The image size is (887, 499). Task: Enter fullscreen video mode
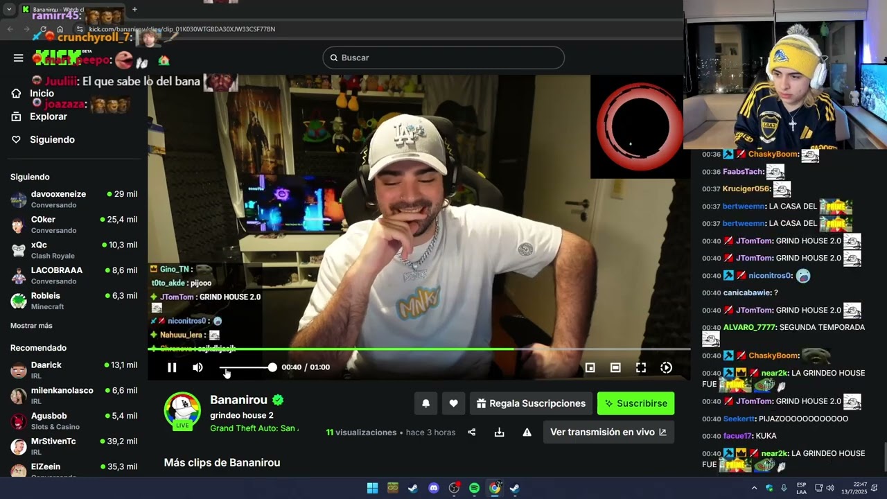641,368
